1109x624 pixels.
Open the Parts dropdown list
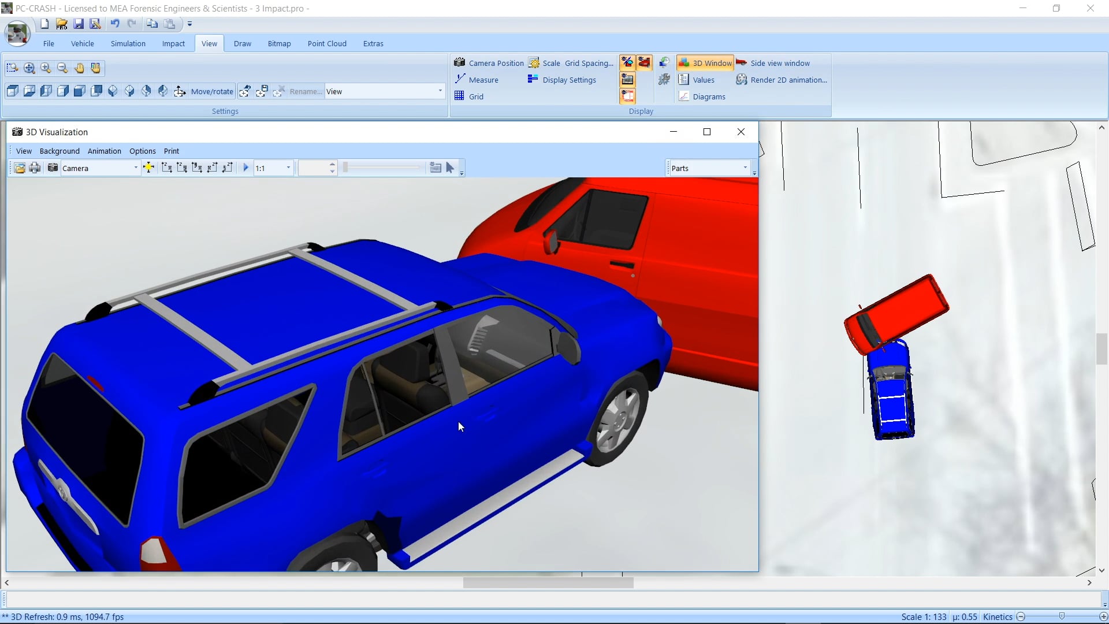pyautogui.click(x=745, y=168)
